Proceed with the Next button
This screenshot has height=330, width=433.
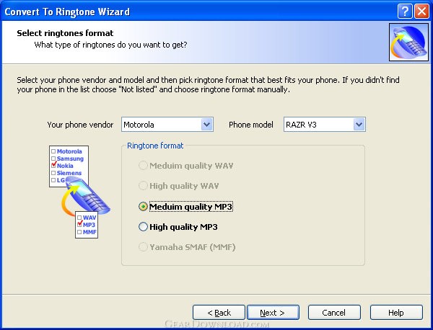(x=273, y=313)
